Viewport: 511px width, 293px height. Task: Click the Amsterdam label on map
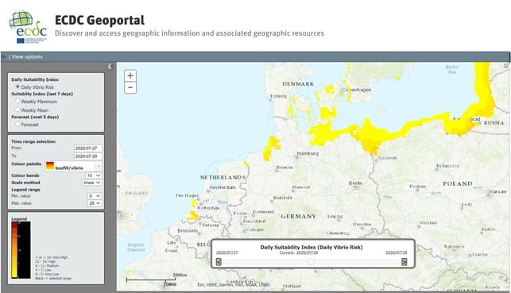click(223, 187)
